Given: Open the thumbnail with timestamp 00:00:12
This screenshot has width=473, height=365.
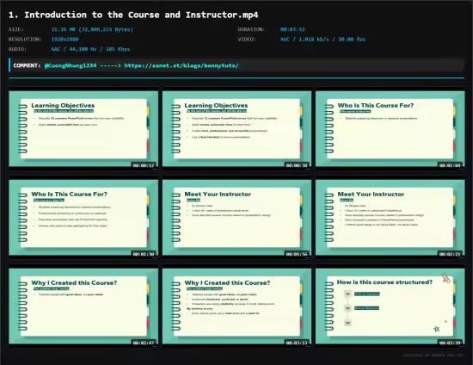Looking at the screenshot, I should coord(83,129).
